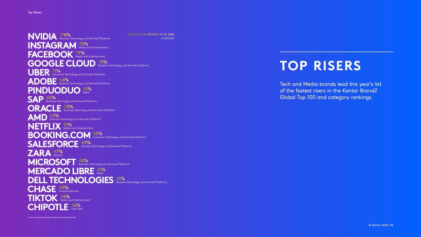This screenshot has height=237, width=421.
Task: Click Retail category under PINDUODUO
Action: (x=86, y=92)
